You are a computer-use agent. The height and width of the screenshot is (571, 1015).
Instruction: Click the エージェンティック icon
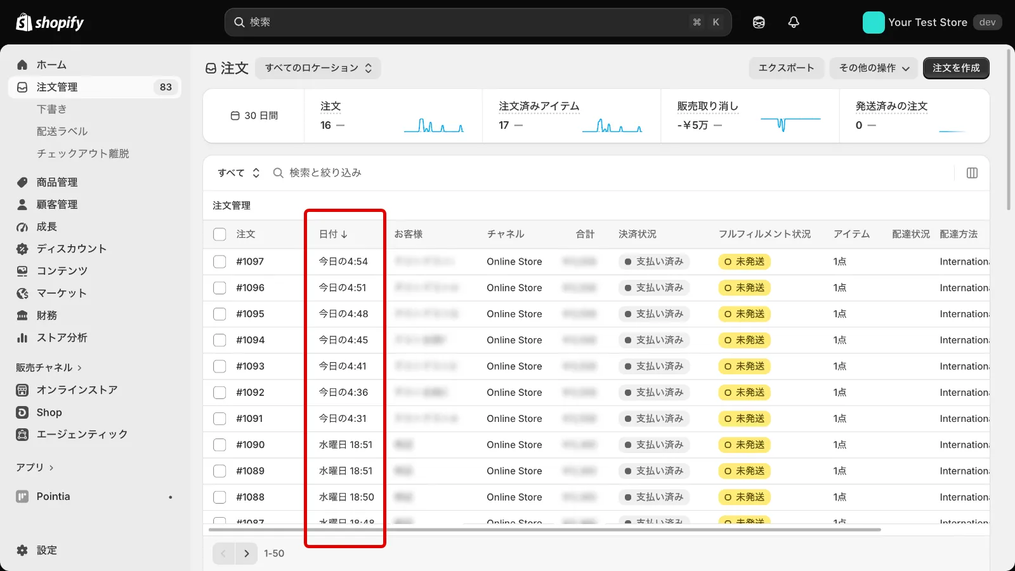pos(22,435)
